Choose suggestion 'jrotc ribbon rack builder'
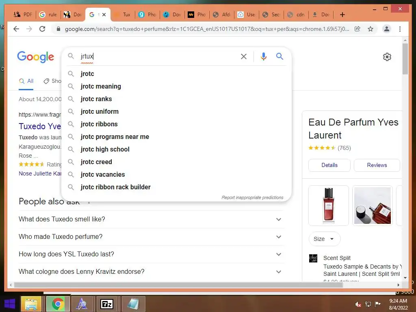This screenshot has width=416, height=312. pos(176,187)
